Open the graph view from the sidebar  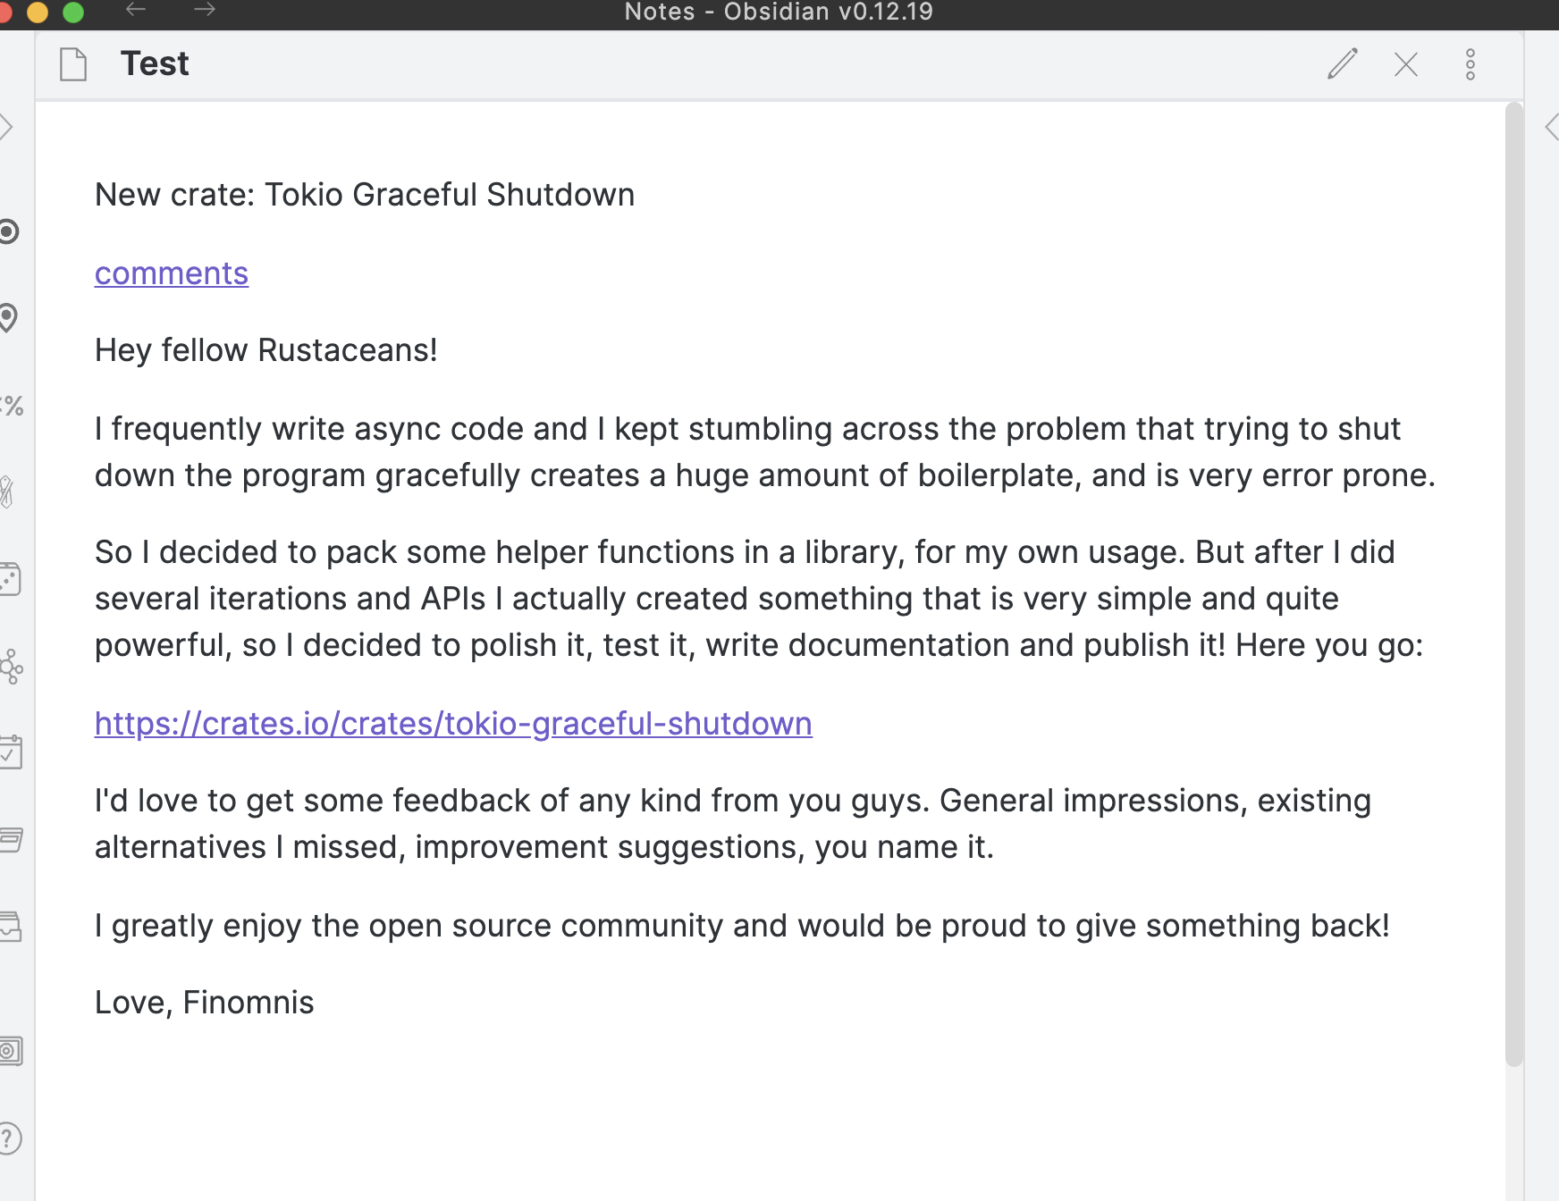tap(11, 667)
